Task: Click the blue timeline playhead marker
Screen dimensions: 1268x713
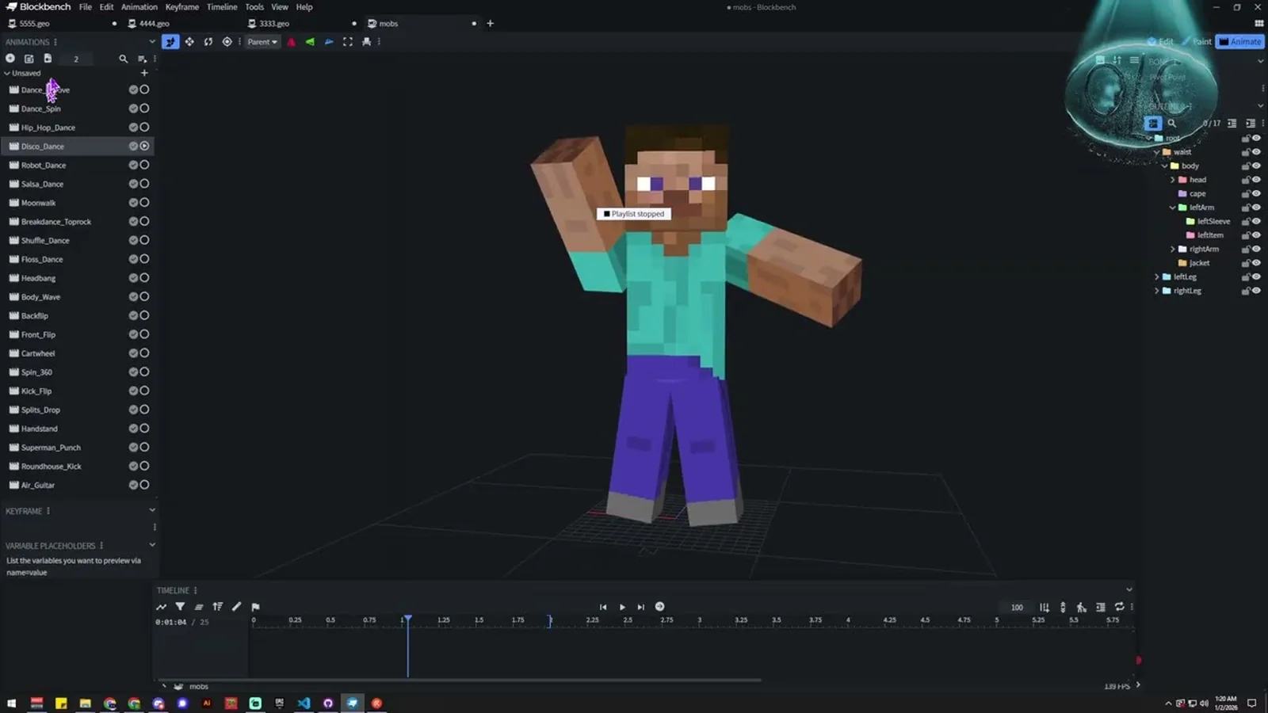Action: click(x=407, y=619)
